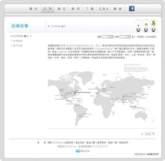
Task: Select the 品牌 navigation tab
Action: point(48,9)
